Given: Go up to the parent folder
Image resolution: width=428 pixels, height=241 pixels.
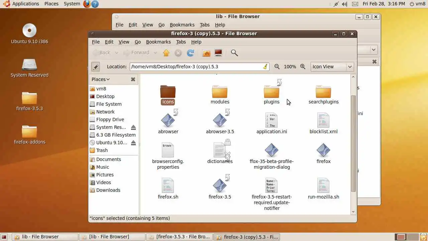Looking at the screenshot, I should [166, 53].
